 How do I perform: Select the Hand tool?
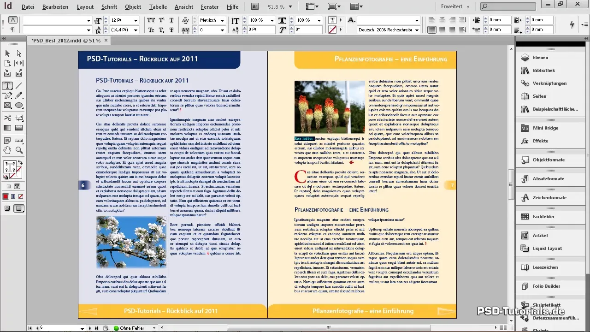click(7, 150)
